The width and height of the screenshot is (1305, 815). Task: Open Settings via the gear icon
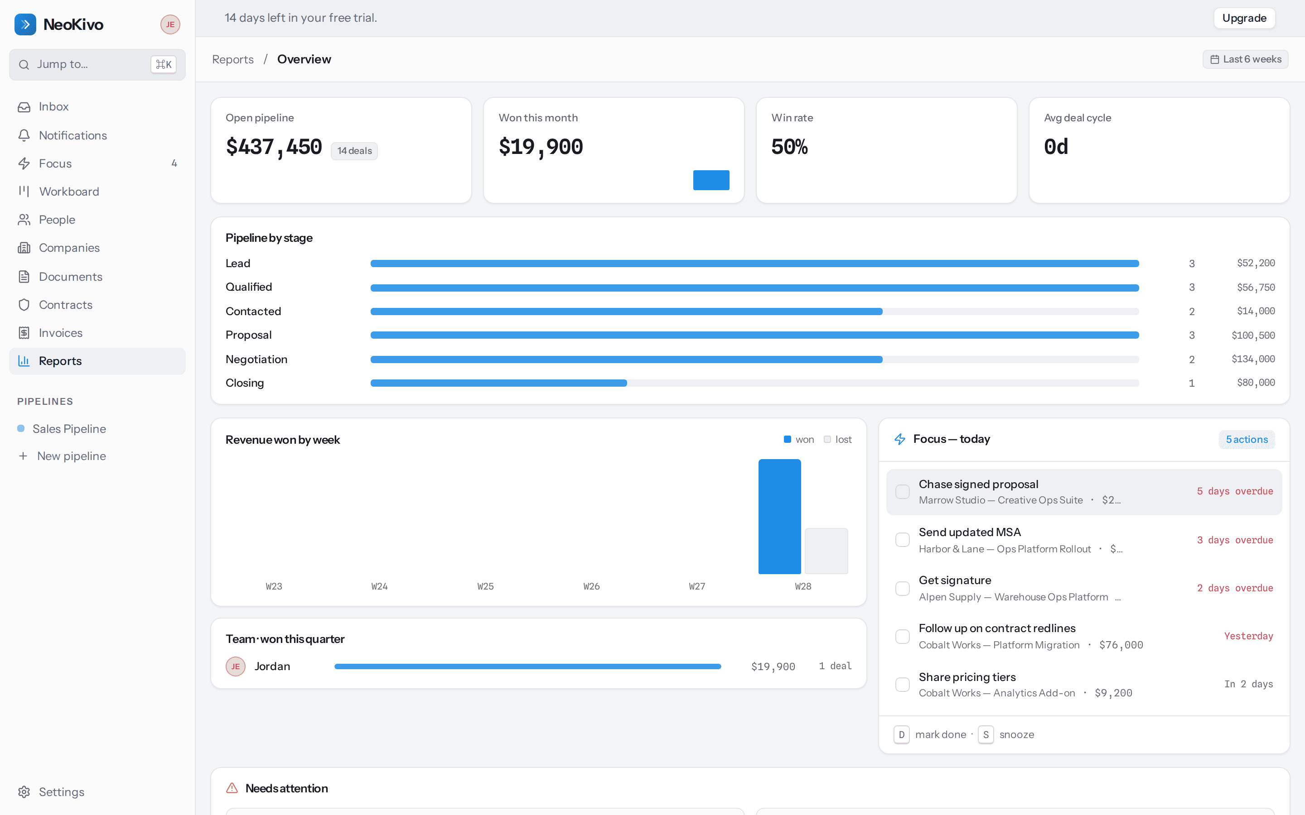(x=24, y=792)
